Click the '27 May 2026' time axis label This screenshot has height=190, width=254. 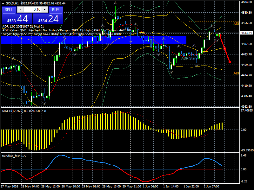[10, 186]
